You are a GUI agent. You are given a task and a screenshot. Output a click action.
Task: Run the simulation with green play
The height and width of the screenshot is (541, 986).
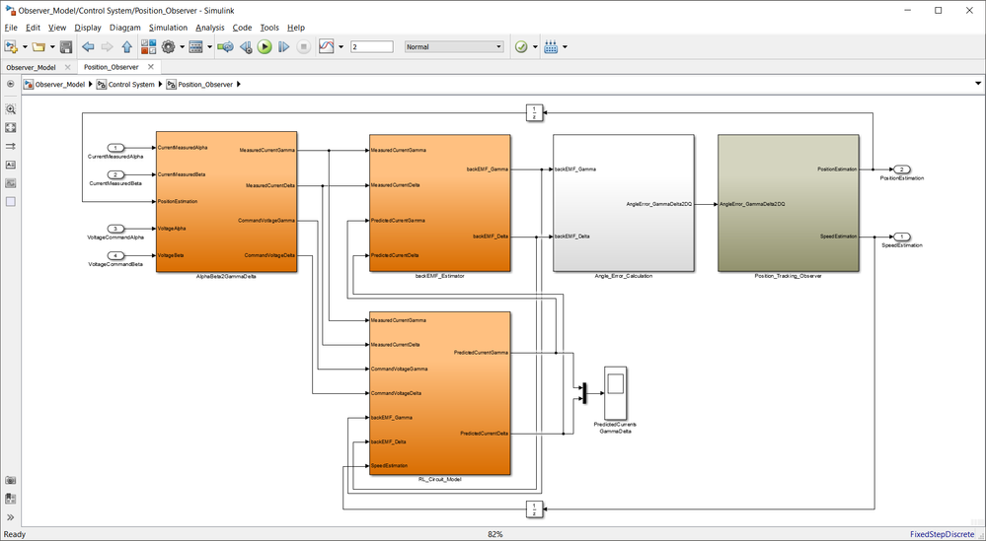coord(265,46)
